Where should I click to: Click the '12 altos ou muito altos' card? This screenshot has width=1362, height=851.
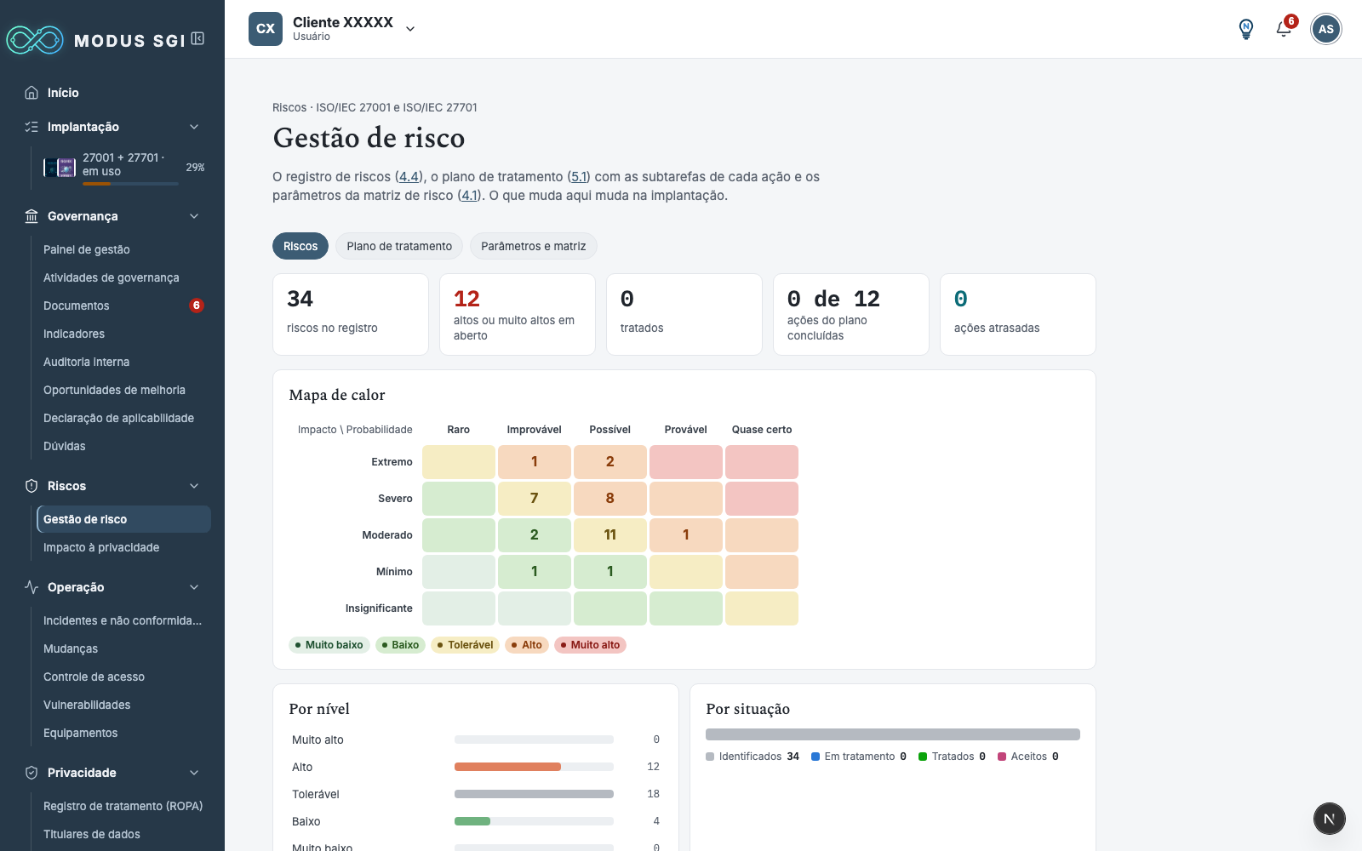pos(518,314)
